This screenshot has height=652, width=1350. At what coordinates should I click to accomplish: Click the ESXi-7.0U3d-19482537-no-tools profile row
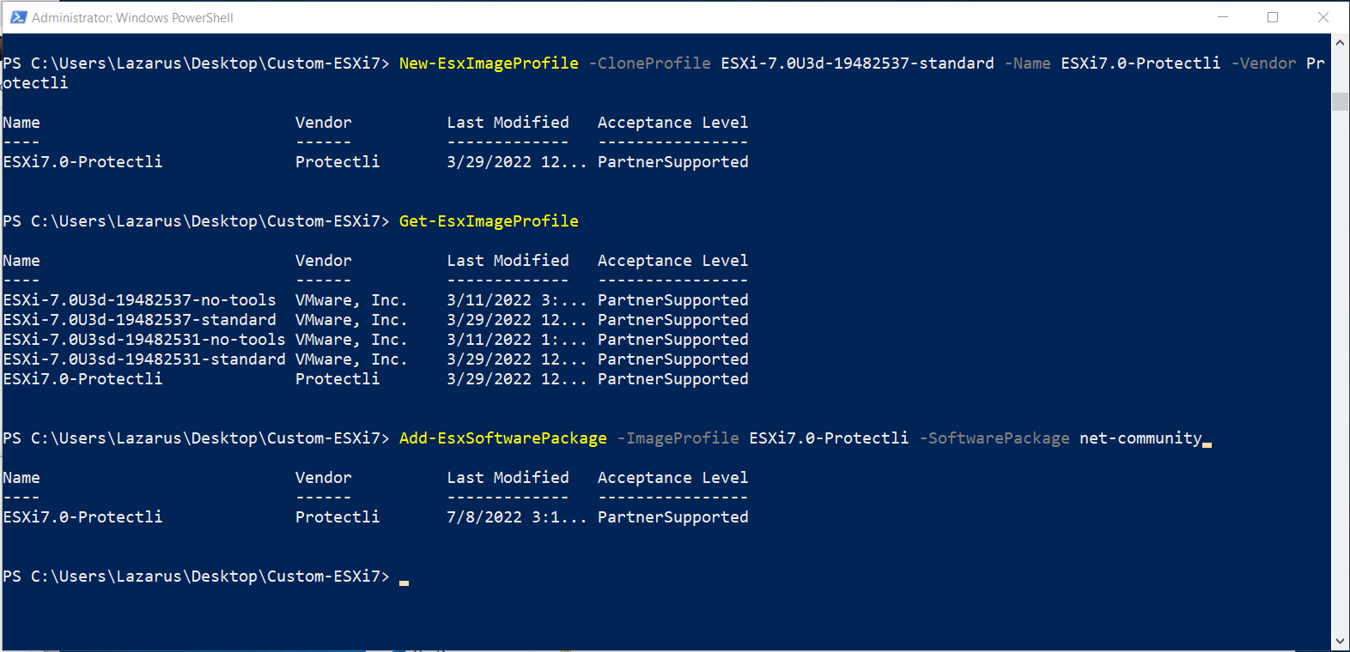point(375,299)
